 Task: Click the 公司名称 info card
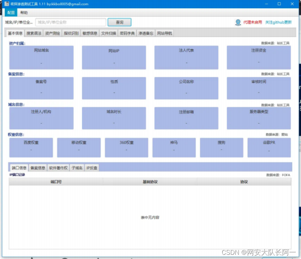coord(186,88)
